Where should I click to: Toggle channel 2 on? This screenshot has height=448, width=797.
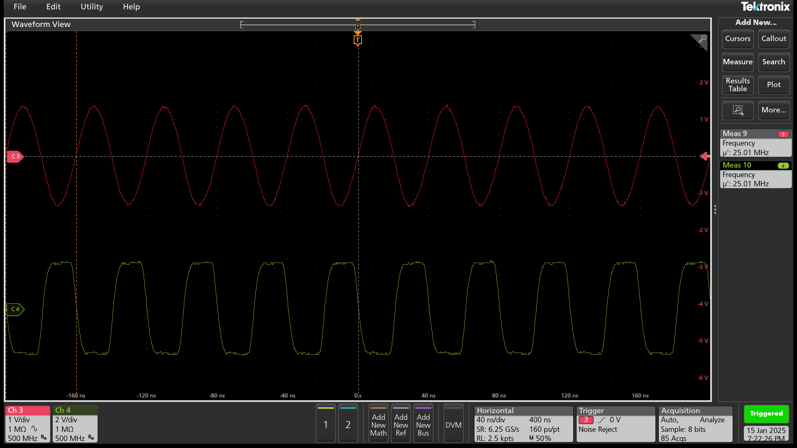pos(348,424)
